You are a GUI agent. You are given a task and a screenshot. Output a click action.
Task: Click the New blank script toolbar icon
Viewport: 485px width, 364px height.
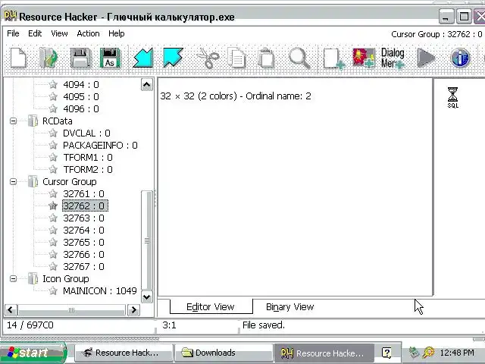[x=18, y=58]
